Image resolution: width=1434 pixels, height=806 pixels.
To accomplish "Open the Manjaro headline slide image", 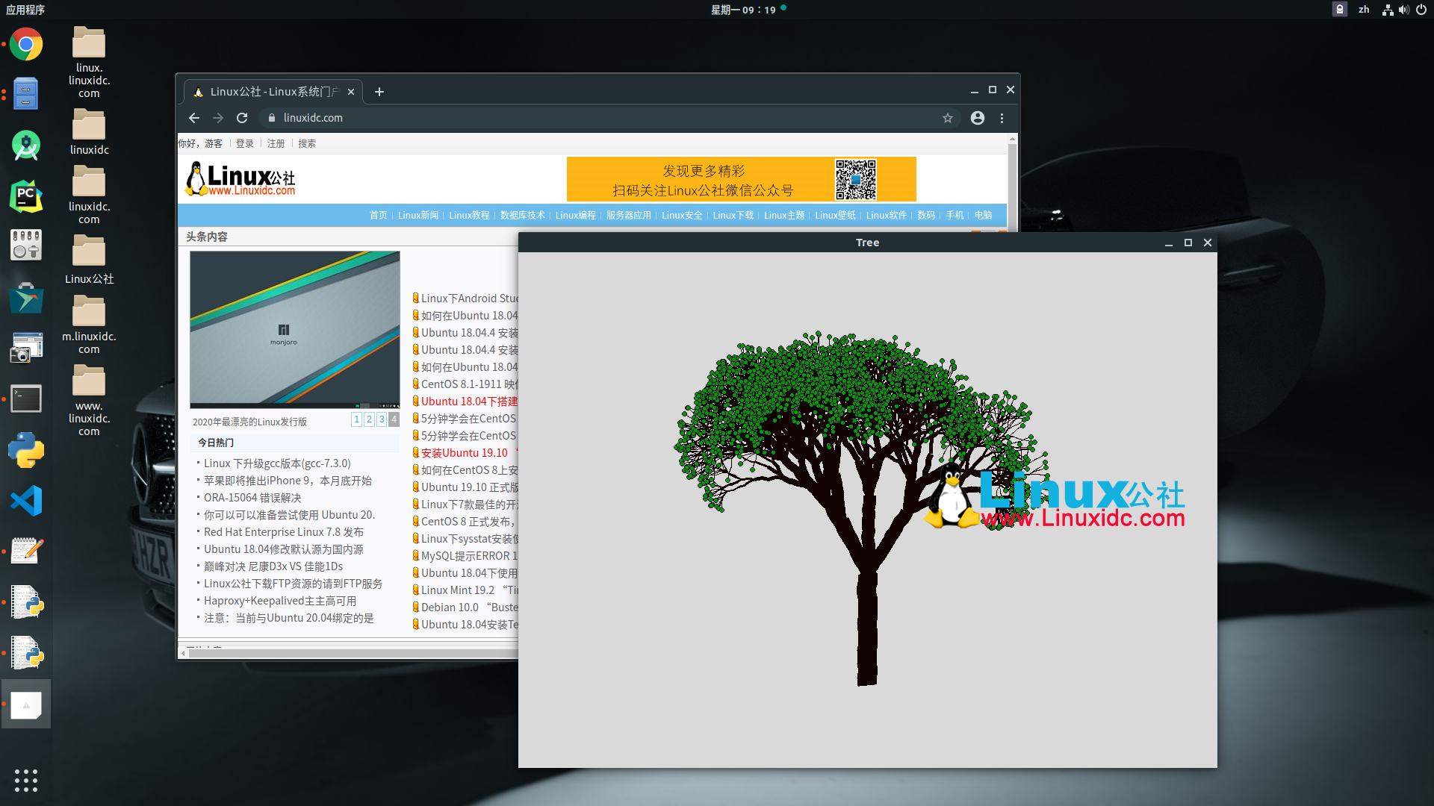I will tap(295, 329).
